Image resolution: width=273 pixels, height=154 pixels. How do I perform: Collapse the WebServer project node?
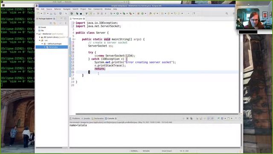[x=37, y=34]
